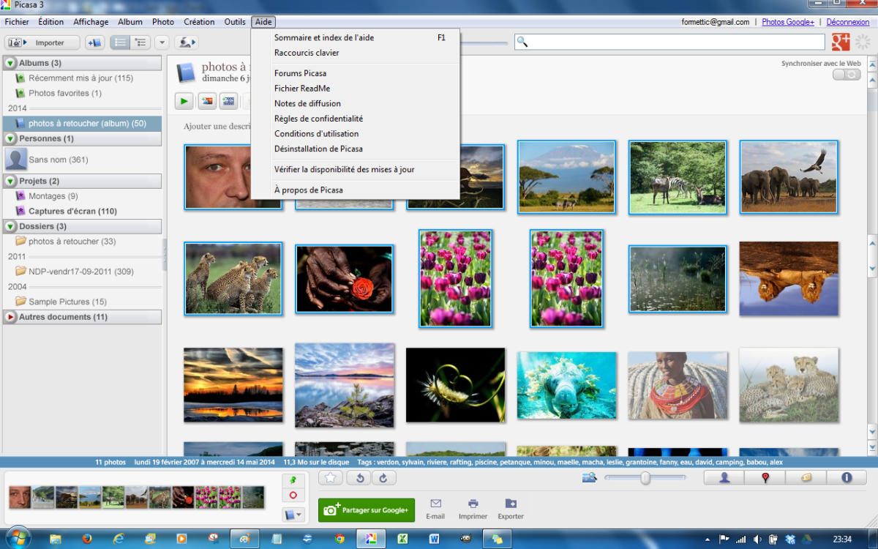Open Excel from the taskbar
The image size is (878, 549).
coord(402,539)
